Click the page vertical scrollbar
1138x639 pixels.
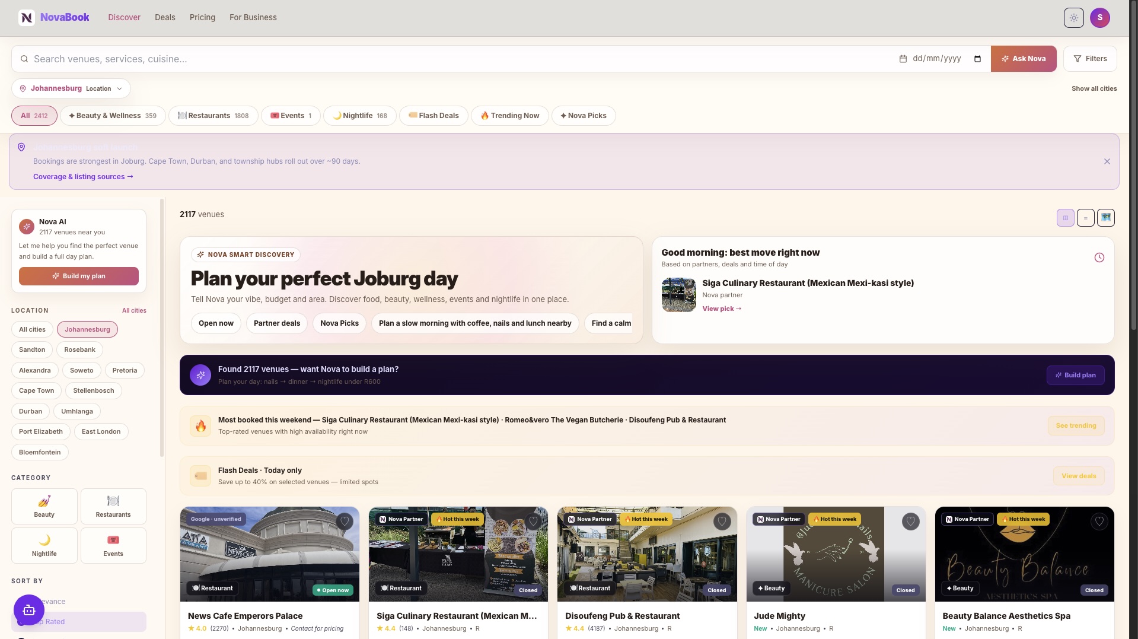pyautogui.click(x=1133, y=166)
